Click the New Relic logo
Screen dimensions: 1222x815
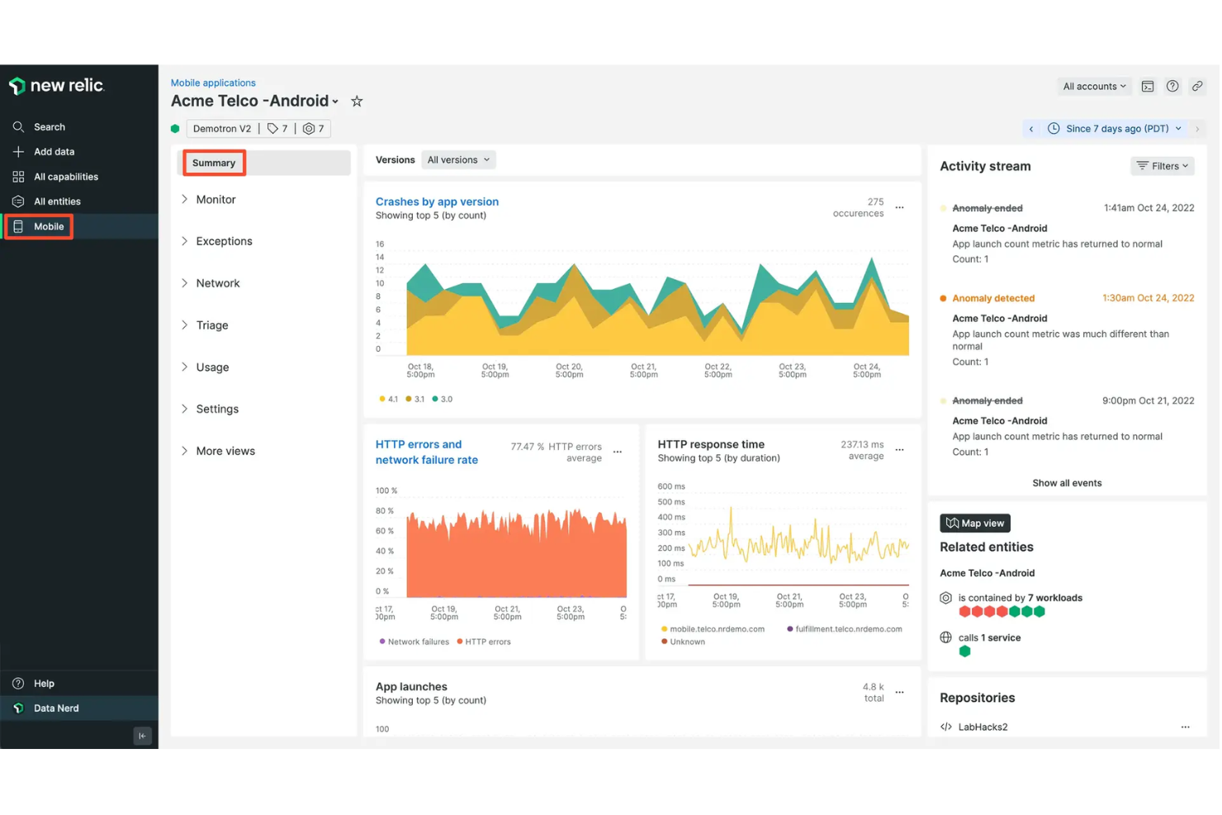coord(56,86)
